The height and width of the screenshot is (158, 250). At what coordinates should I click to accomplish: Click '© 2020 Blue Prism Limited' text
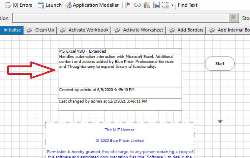(x=120, y=140)
